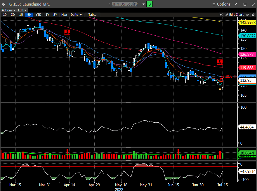The width and height of the screenshot is (257, 191).
Task: Click the G 153: Launchpad GPC title
Action: 29,4
